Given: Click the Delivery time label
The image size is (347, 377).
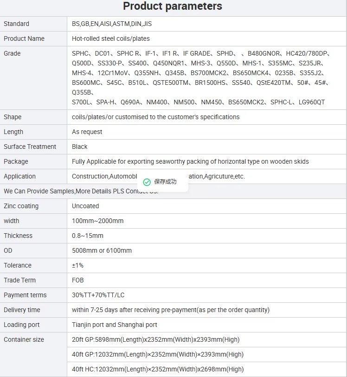Looking at the screenshot, I should click(22, 310).
